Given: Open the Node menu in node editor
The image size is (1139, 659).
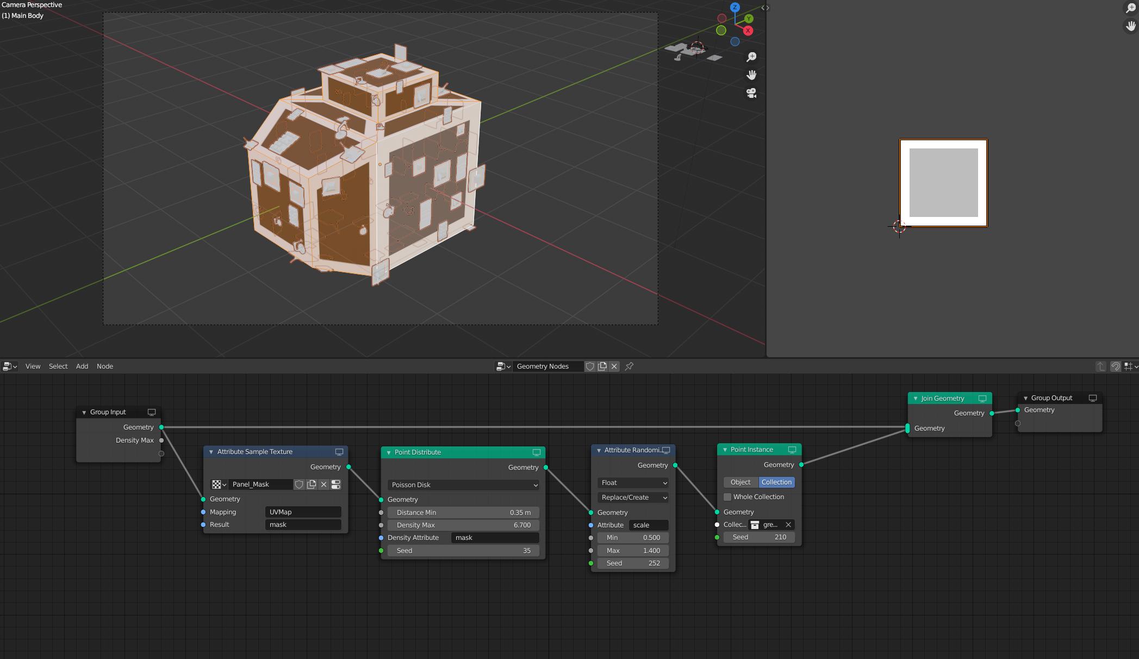Looking at the screenshot, I should coord(105,366).
